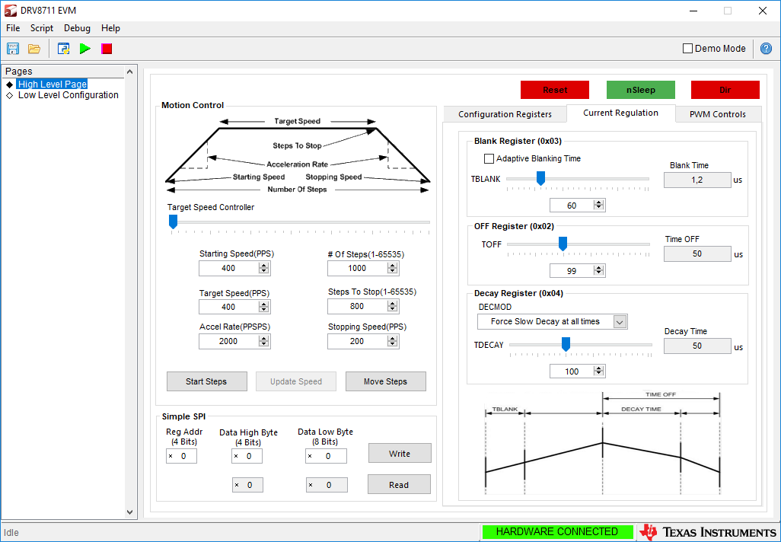Viewport: 781px width, 542px height.
Task: Click the Start Steps button
Action: click(207, 381)
